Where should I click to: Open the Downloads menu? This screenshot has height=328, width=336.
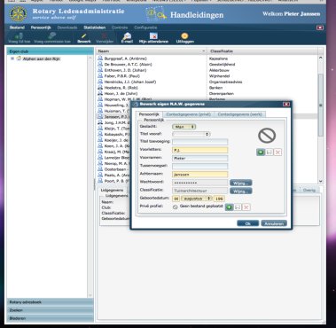point(67,27)
